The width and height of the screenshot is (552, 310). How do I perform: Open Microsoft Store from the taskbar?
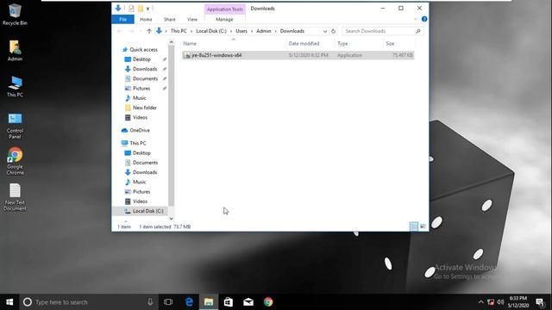click(229, 302)
